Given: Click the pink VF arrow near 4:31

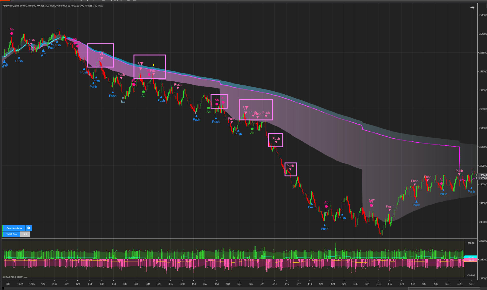Looking at the screenshot, I should pos(372,206).
